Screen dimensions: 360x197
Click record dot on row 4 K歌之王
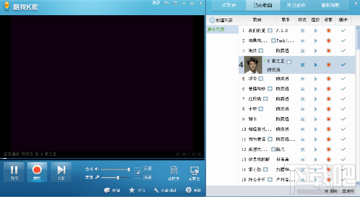pyautogui.click(x=329, y=65)
